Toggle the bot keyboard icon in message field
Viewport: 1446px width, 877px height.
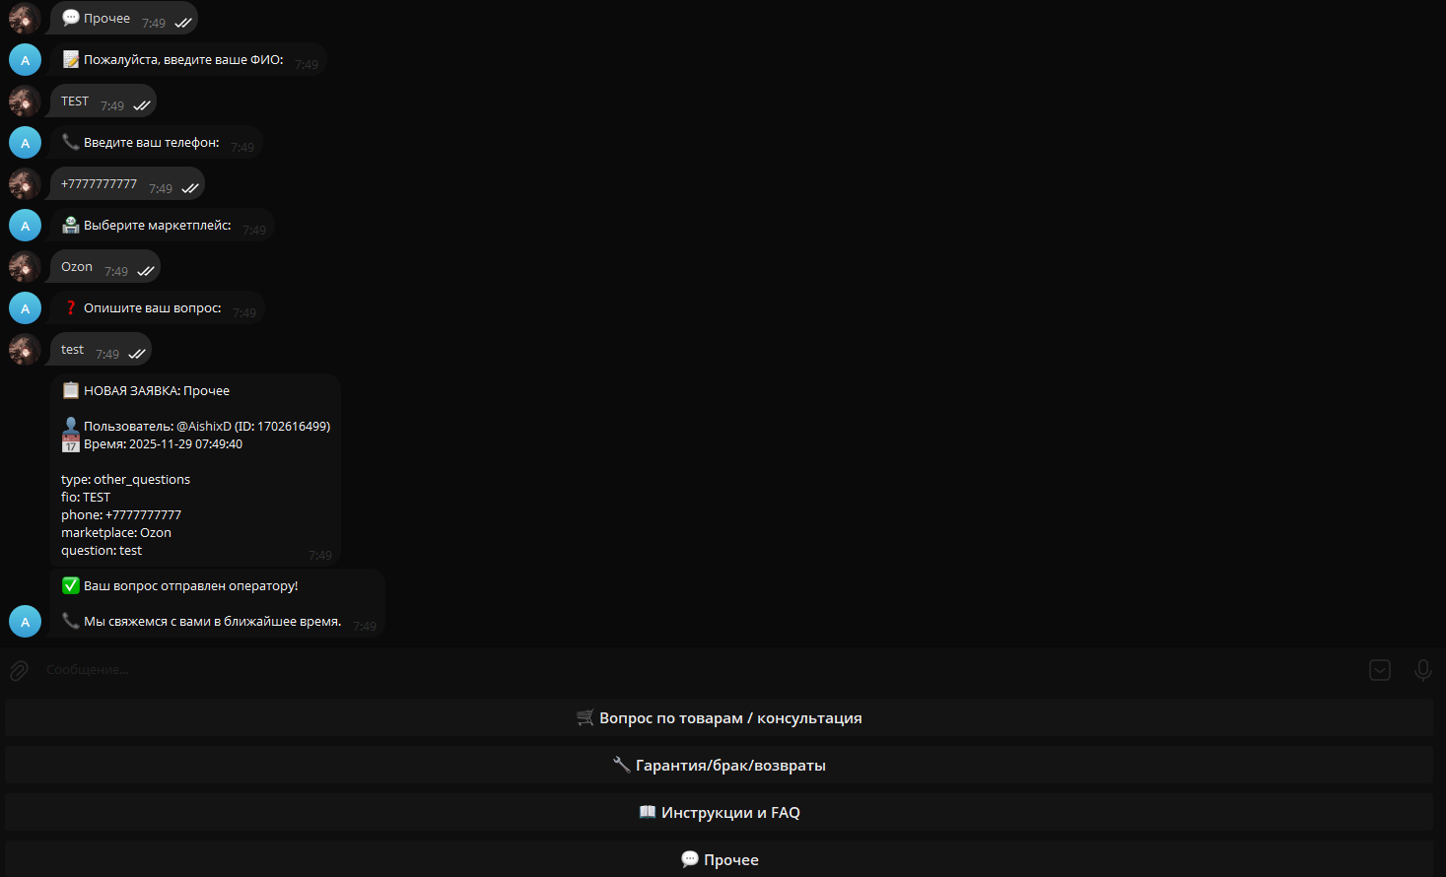click(x=1379, y=670)
